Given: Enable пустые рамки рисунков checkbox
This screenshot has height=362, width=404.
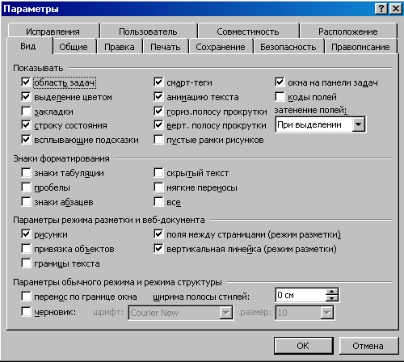Looking at the screenshot, I should tap(158, 140).
